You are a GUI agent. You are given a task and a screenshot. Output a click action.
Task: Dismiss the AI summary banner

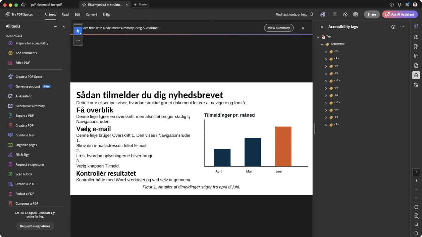coord(303,28)
